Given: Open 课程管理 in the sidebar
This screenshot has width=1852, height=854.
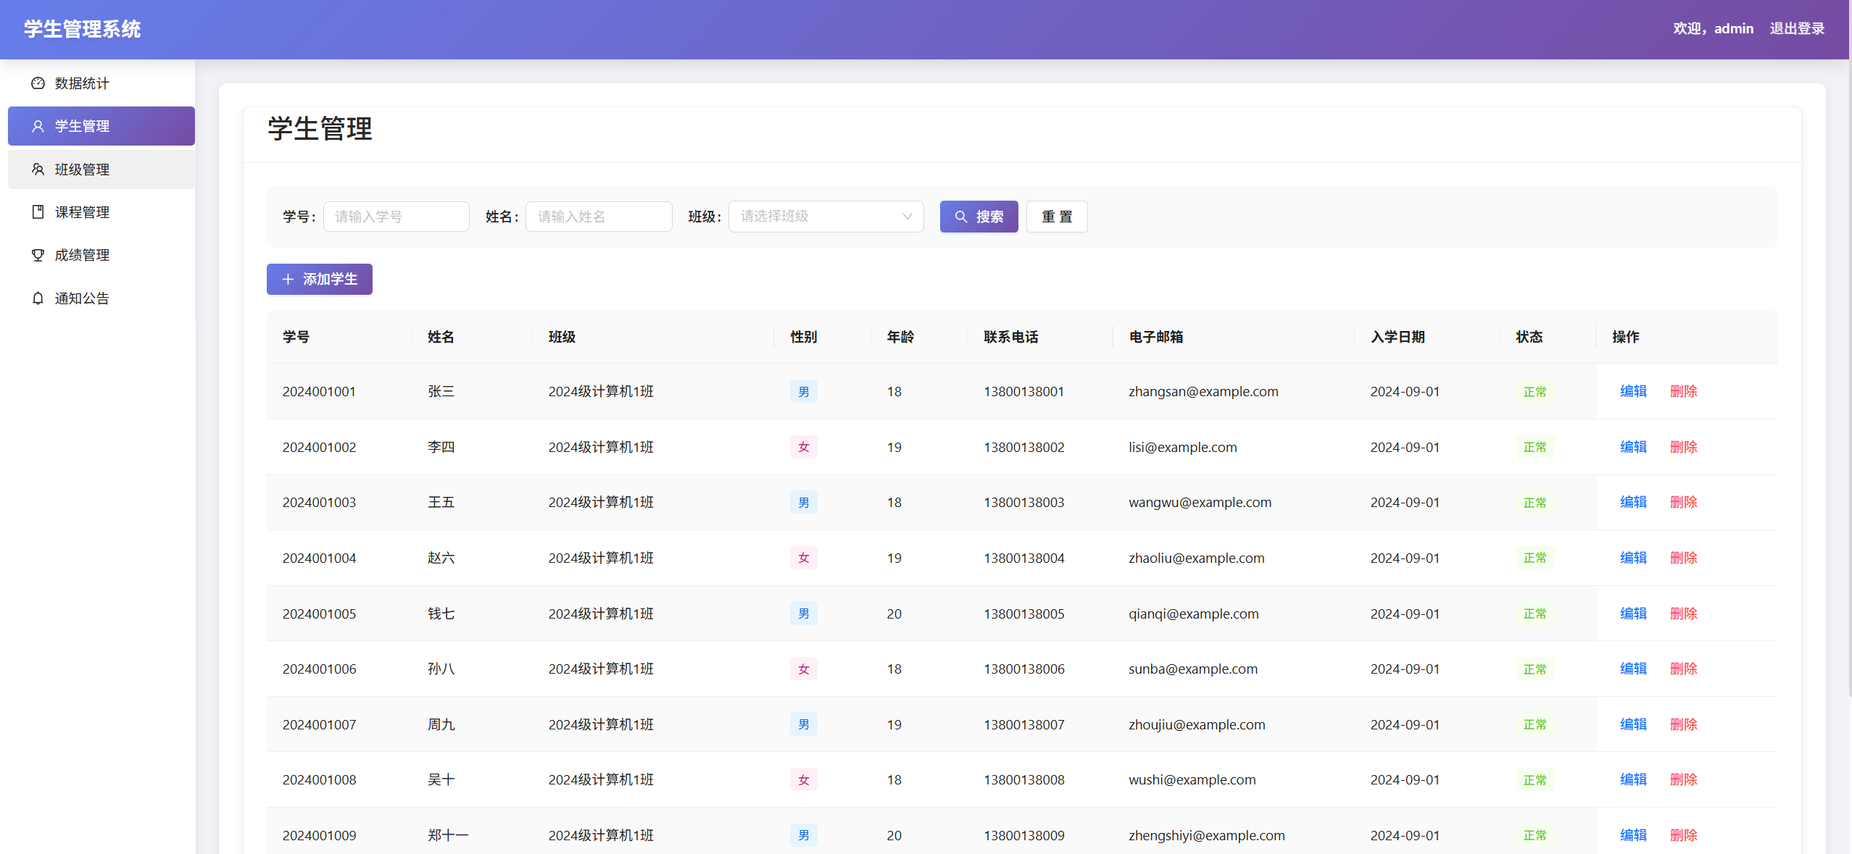Looking at the screenshot, I should click(x=101, y=212).
